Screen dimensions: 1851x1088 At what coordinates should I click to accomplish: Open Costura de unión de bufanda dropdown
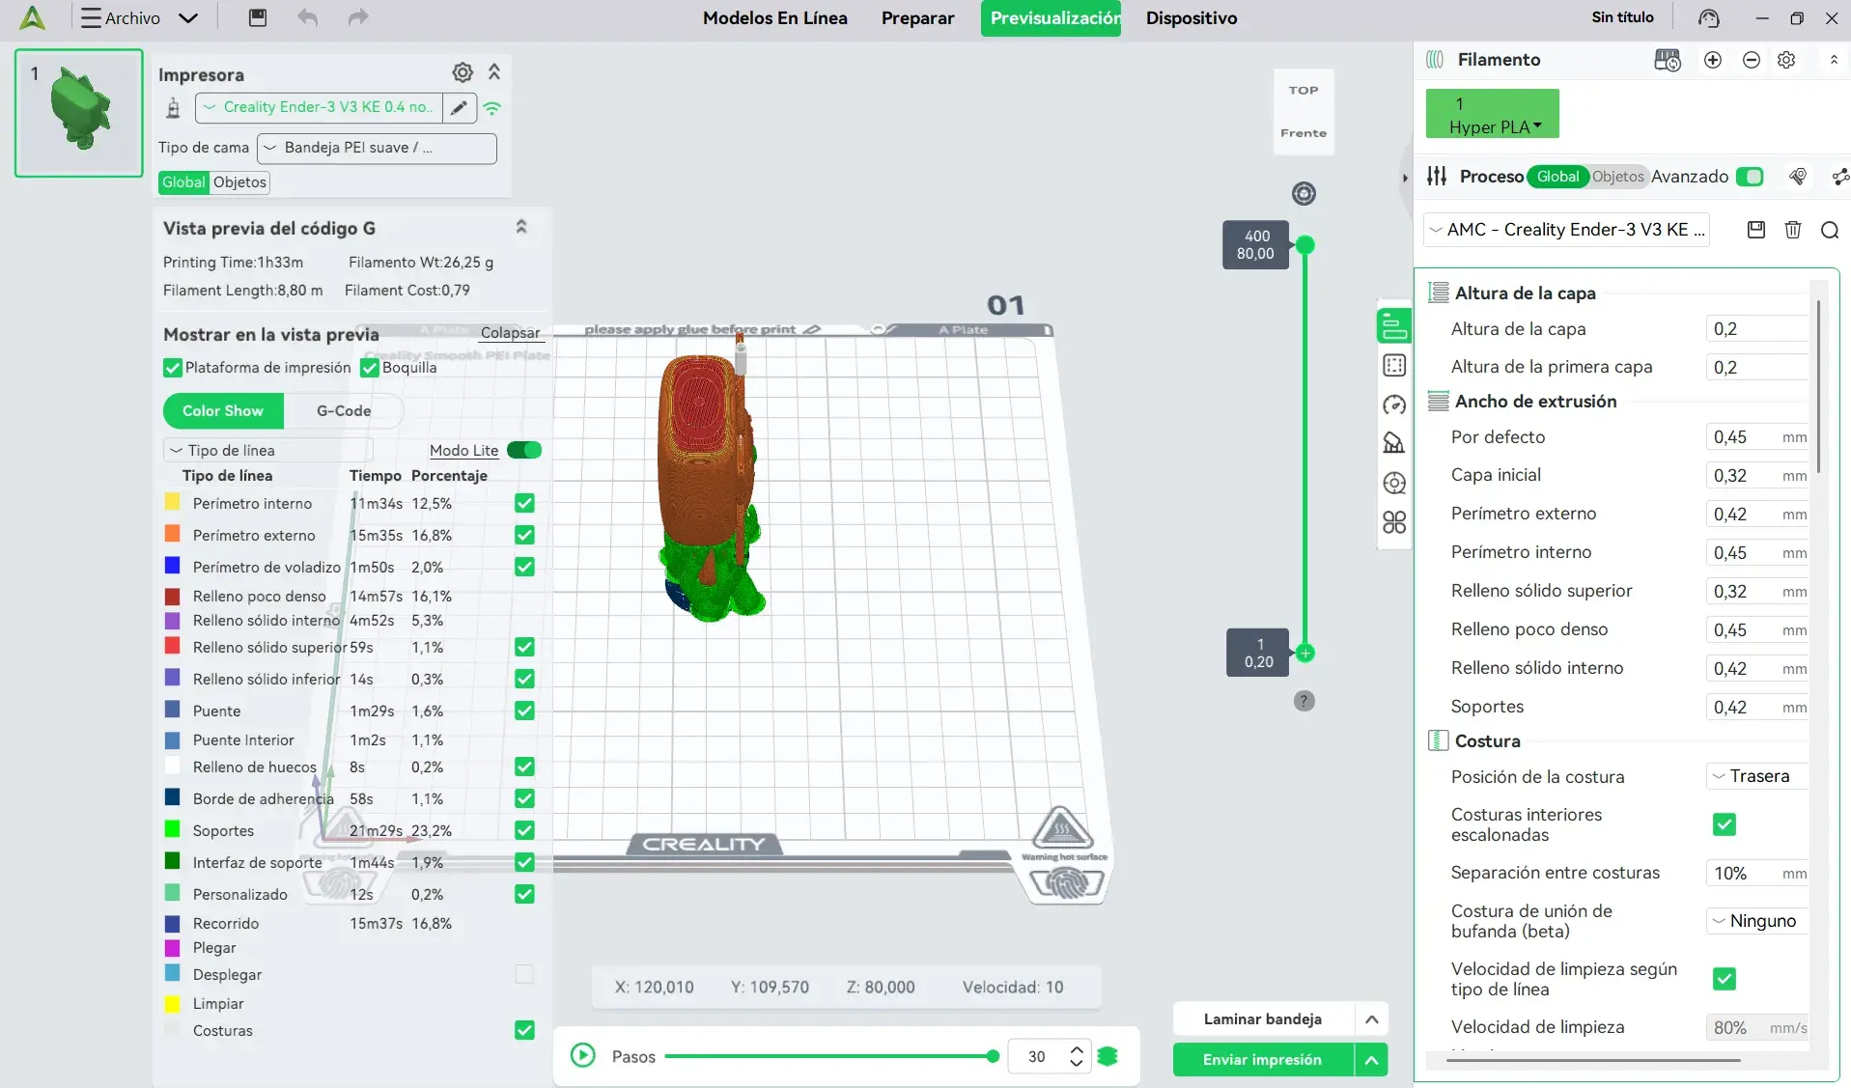pyautogui.click(x=1757, y=921)
